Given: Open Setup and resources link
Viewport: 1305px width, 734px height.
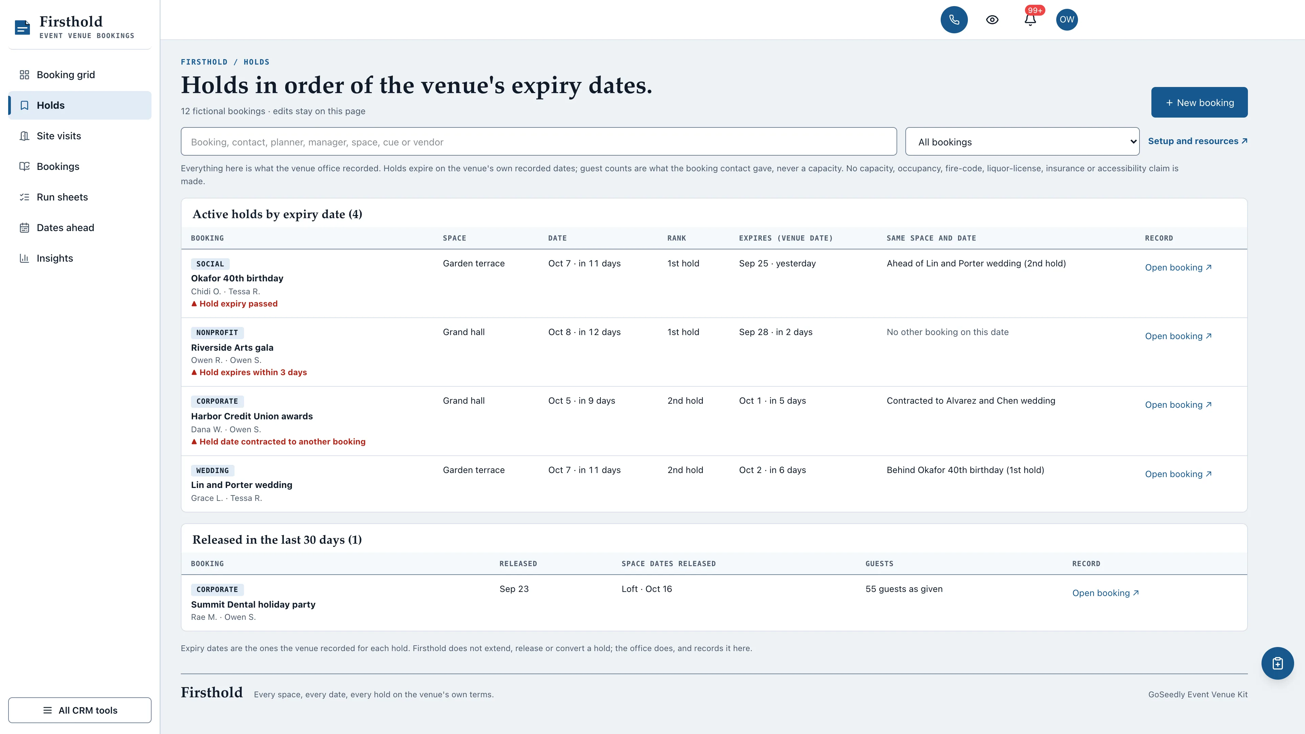Looking at the screenshot, I should pyautogui.click(x=1197, y=141).
